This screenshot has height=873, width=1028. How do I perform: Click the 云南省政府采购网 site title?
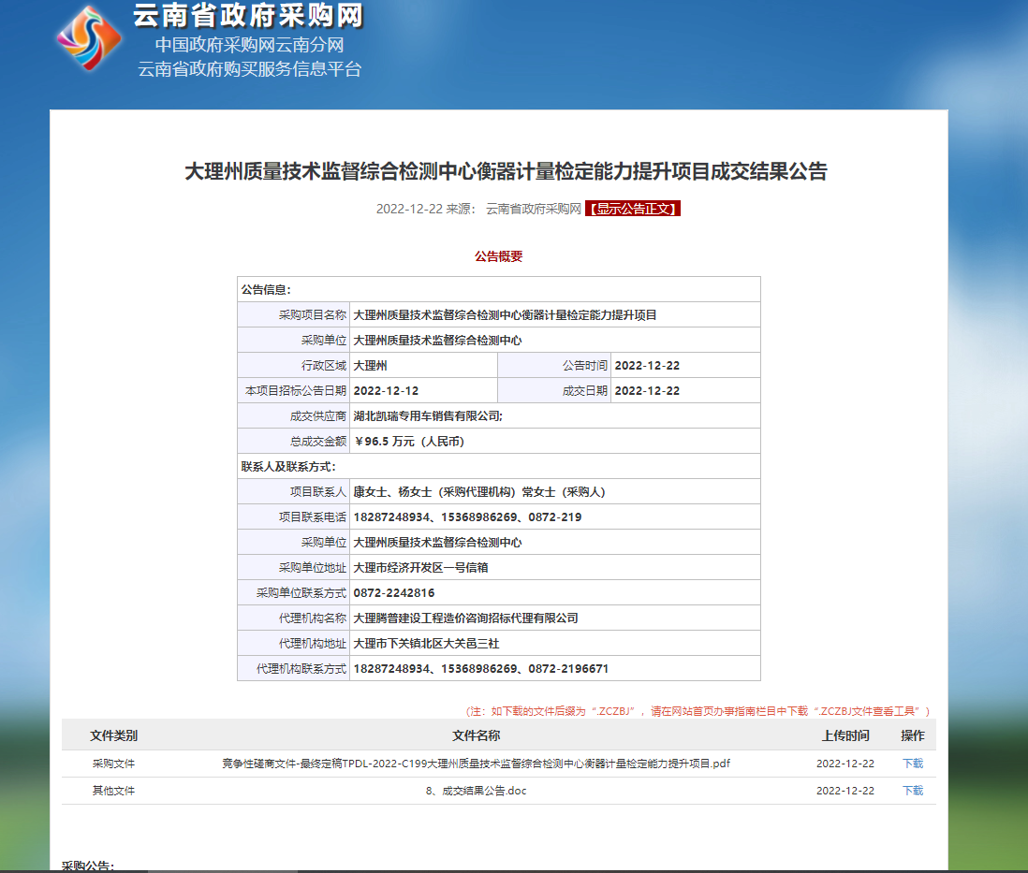tap(248, 16)
